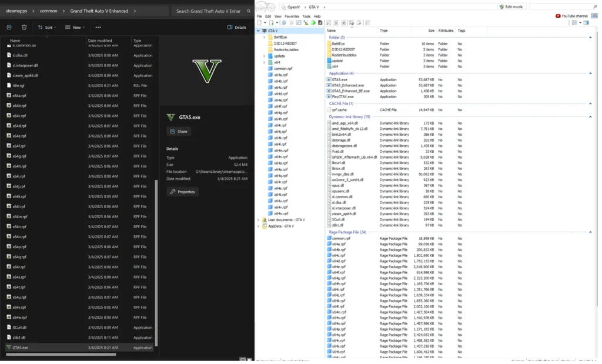Open the View menu in OpenIV

(x=278, y=16)
